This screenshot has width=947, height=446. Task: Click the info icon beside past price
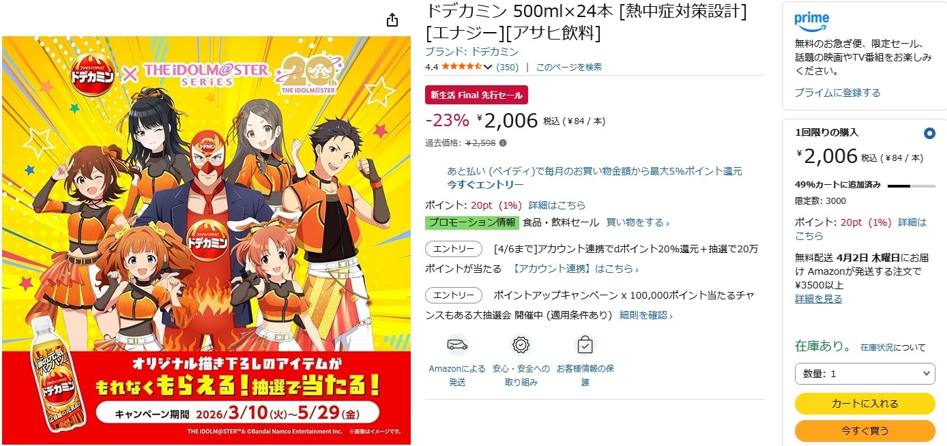click(x=503, y=143)
